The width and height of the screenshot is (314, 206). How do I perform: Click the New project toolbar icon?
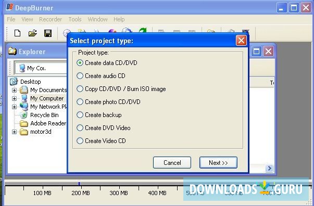(17, 33)
